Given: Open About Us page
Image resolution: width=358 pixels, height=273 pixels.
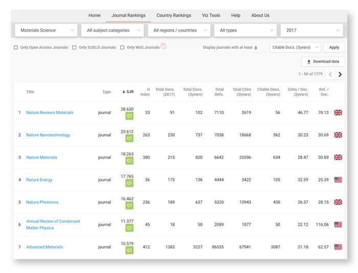Looking at the screenshot, I should [x=260, y=15].
